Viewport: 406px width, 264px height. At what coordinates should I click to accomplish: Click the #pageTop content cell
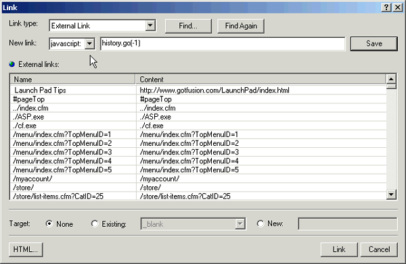(261, 99)
